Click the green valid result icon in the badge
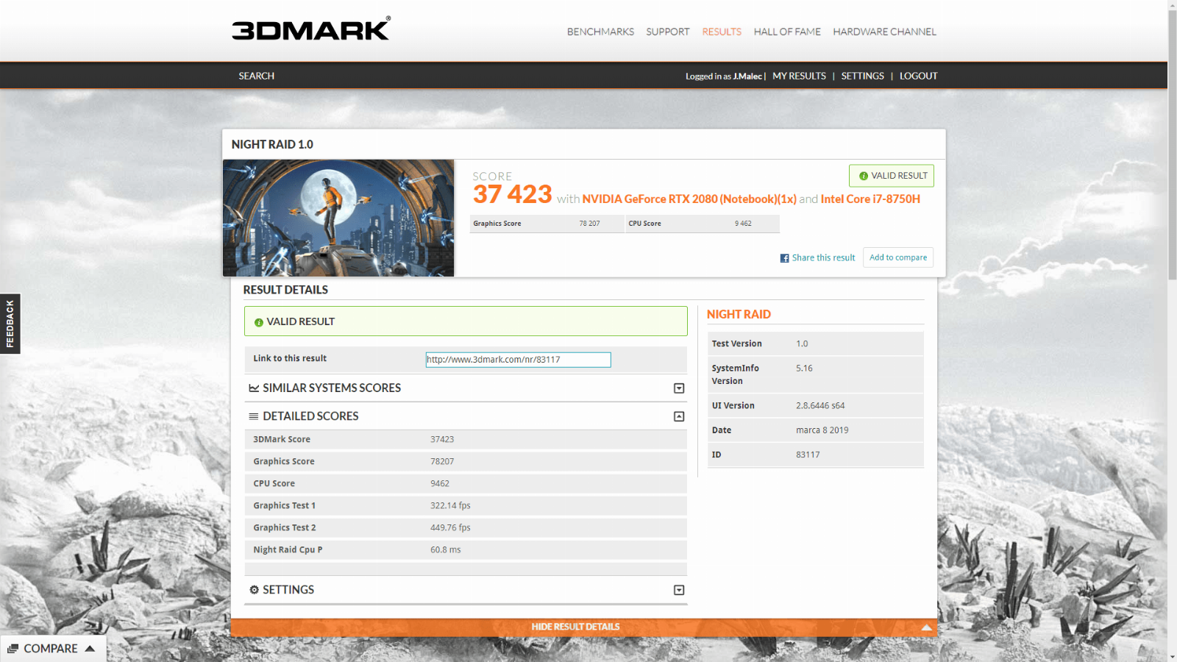Image resolution: width=1177 pixels, height=662 pixels. [x=864, y=176]
